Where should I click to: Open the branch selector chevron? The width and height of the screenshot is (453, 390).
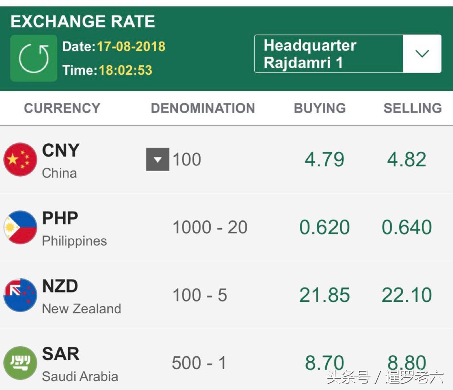[422, 54]
